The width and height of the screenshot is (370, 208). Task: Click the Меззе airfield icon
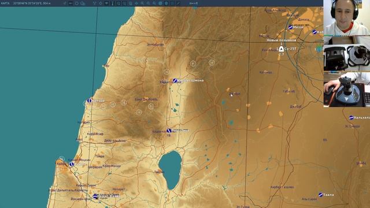(x=290, y=27)
